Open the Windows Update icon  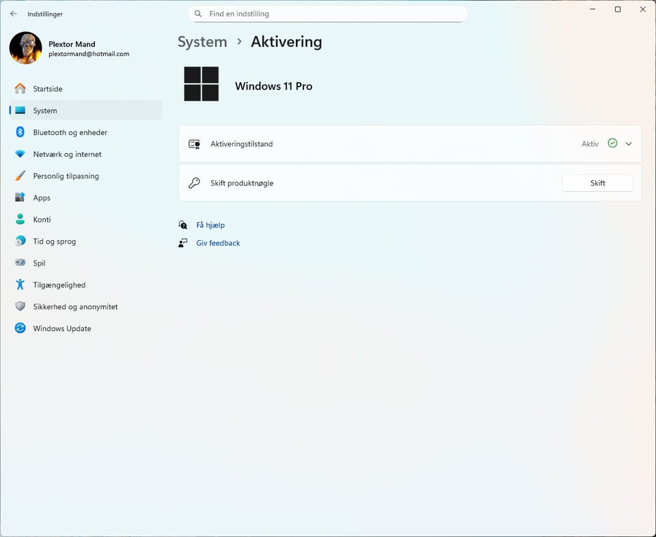[20, 328]
